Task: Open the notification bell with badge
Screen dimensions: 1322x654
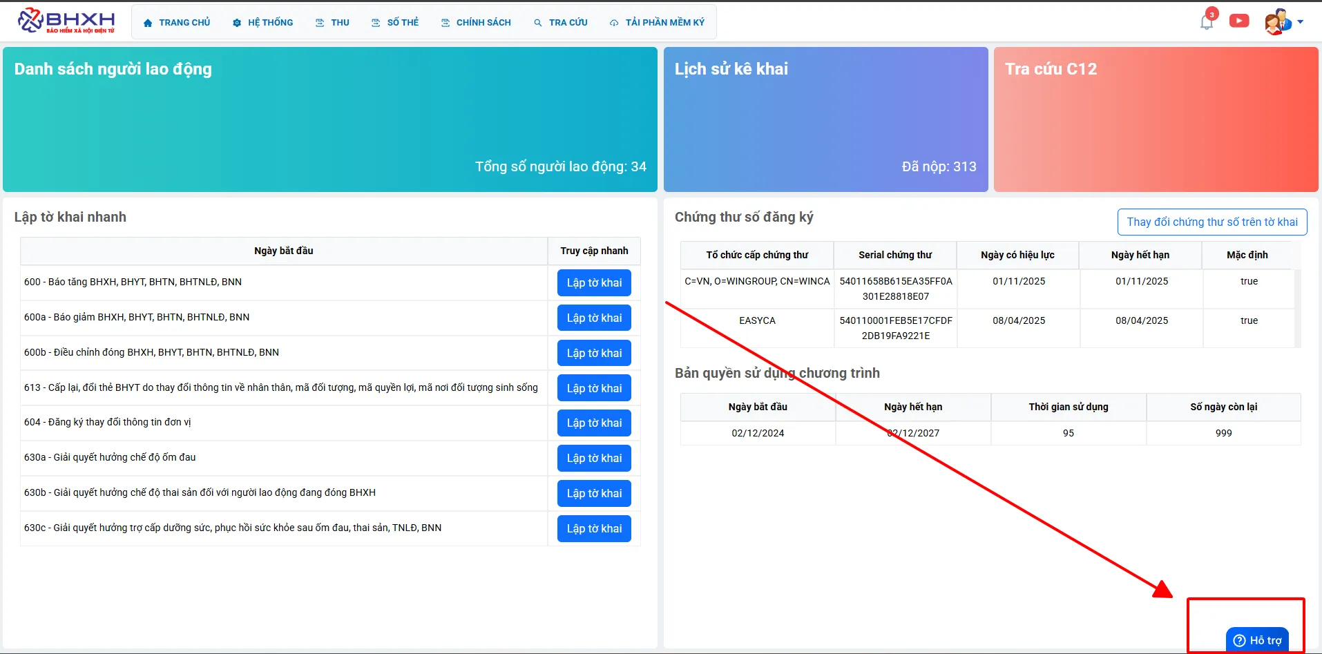Action: pyautogui.click(x=1206, y=22)
